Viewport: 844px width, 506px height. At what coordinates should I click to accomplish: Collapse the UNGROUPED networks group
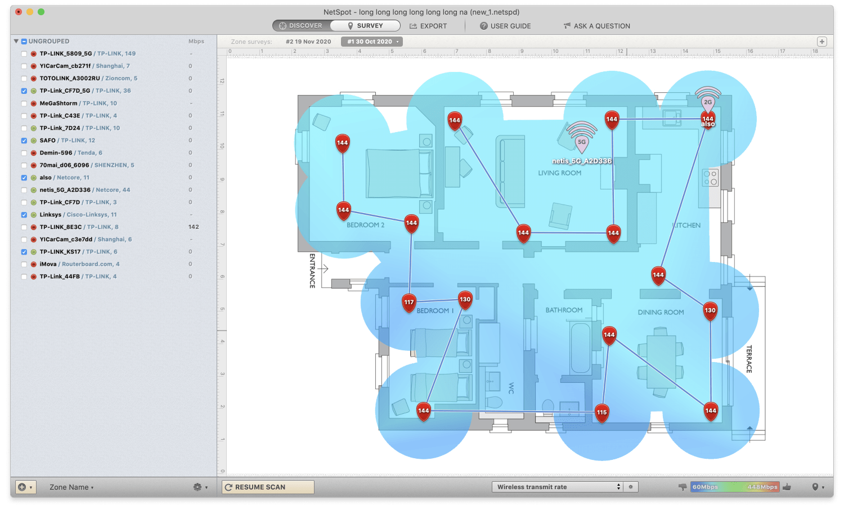click(x=16, y=42)
